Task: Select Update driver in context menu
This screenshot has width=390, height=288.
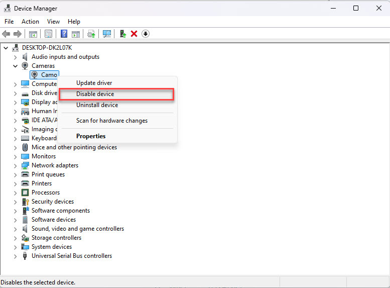Action: point(94,83)
